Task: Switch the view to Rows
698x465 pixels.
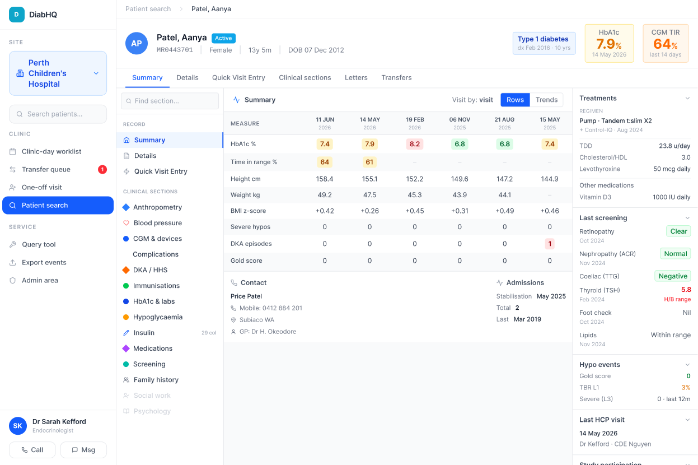Action: [x=515, y=100]
